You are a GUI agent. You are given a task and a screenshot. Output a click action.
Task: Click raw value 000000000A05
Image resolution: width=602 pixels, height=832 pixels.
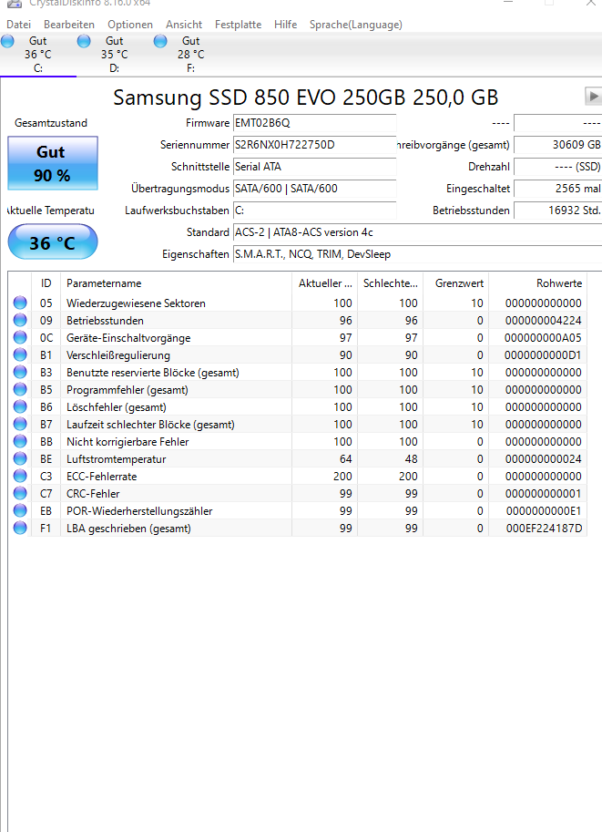543,338
